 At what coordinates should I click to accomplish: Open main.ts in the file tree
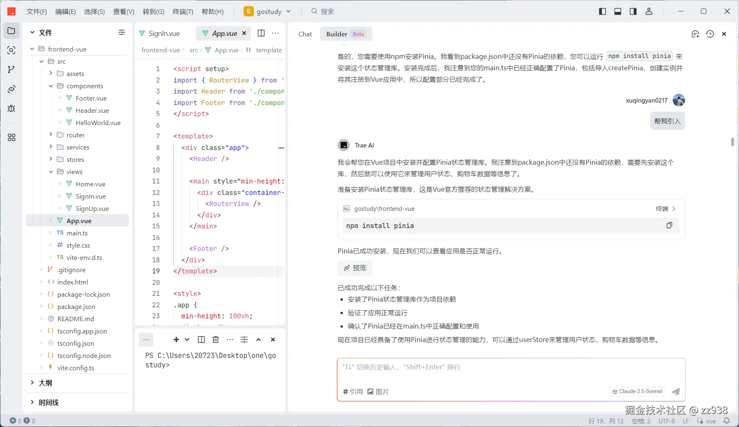click(x=77, y=233)
